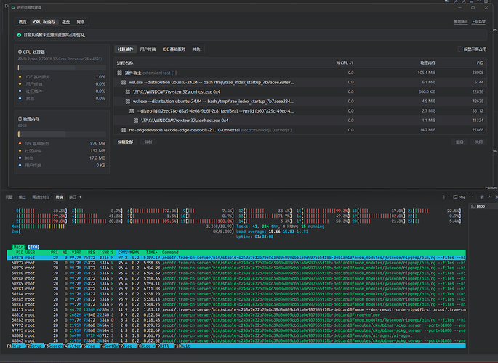The image size is (498, 363).
Task: Click the CPU processor chip icon
Action: [x=20, y=52]
